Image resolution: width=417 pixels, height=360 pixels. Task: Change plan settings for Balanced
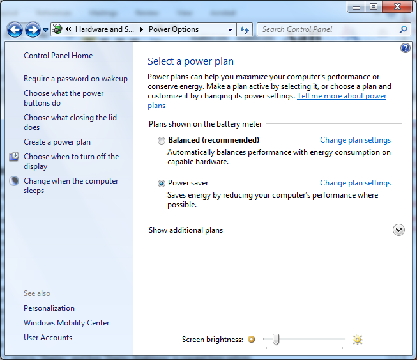[x=355, y=140]
